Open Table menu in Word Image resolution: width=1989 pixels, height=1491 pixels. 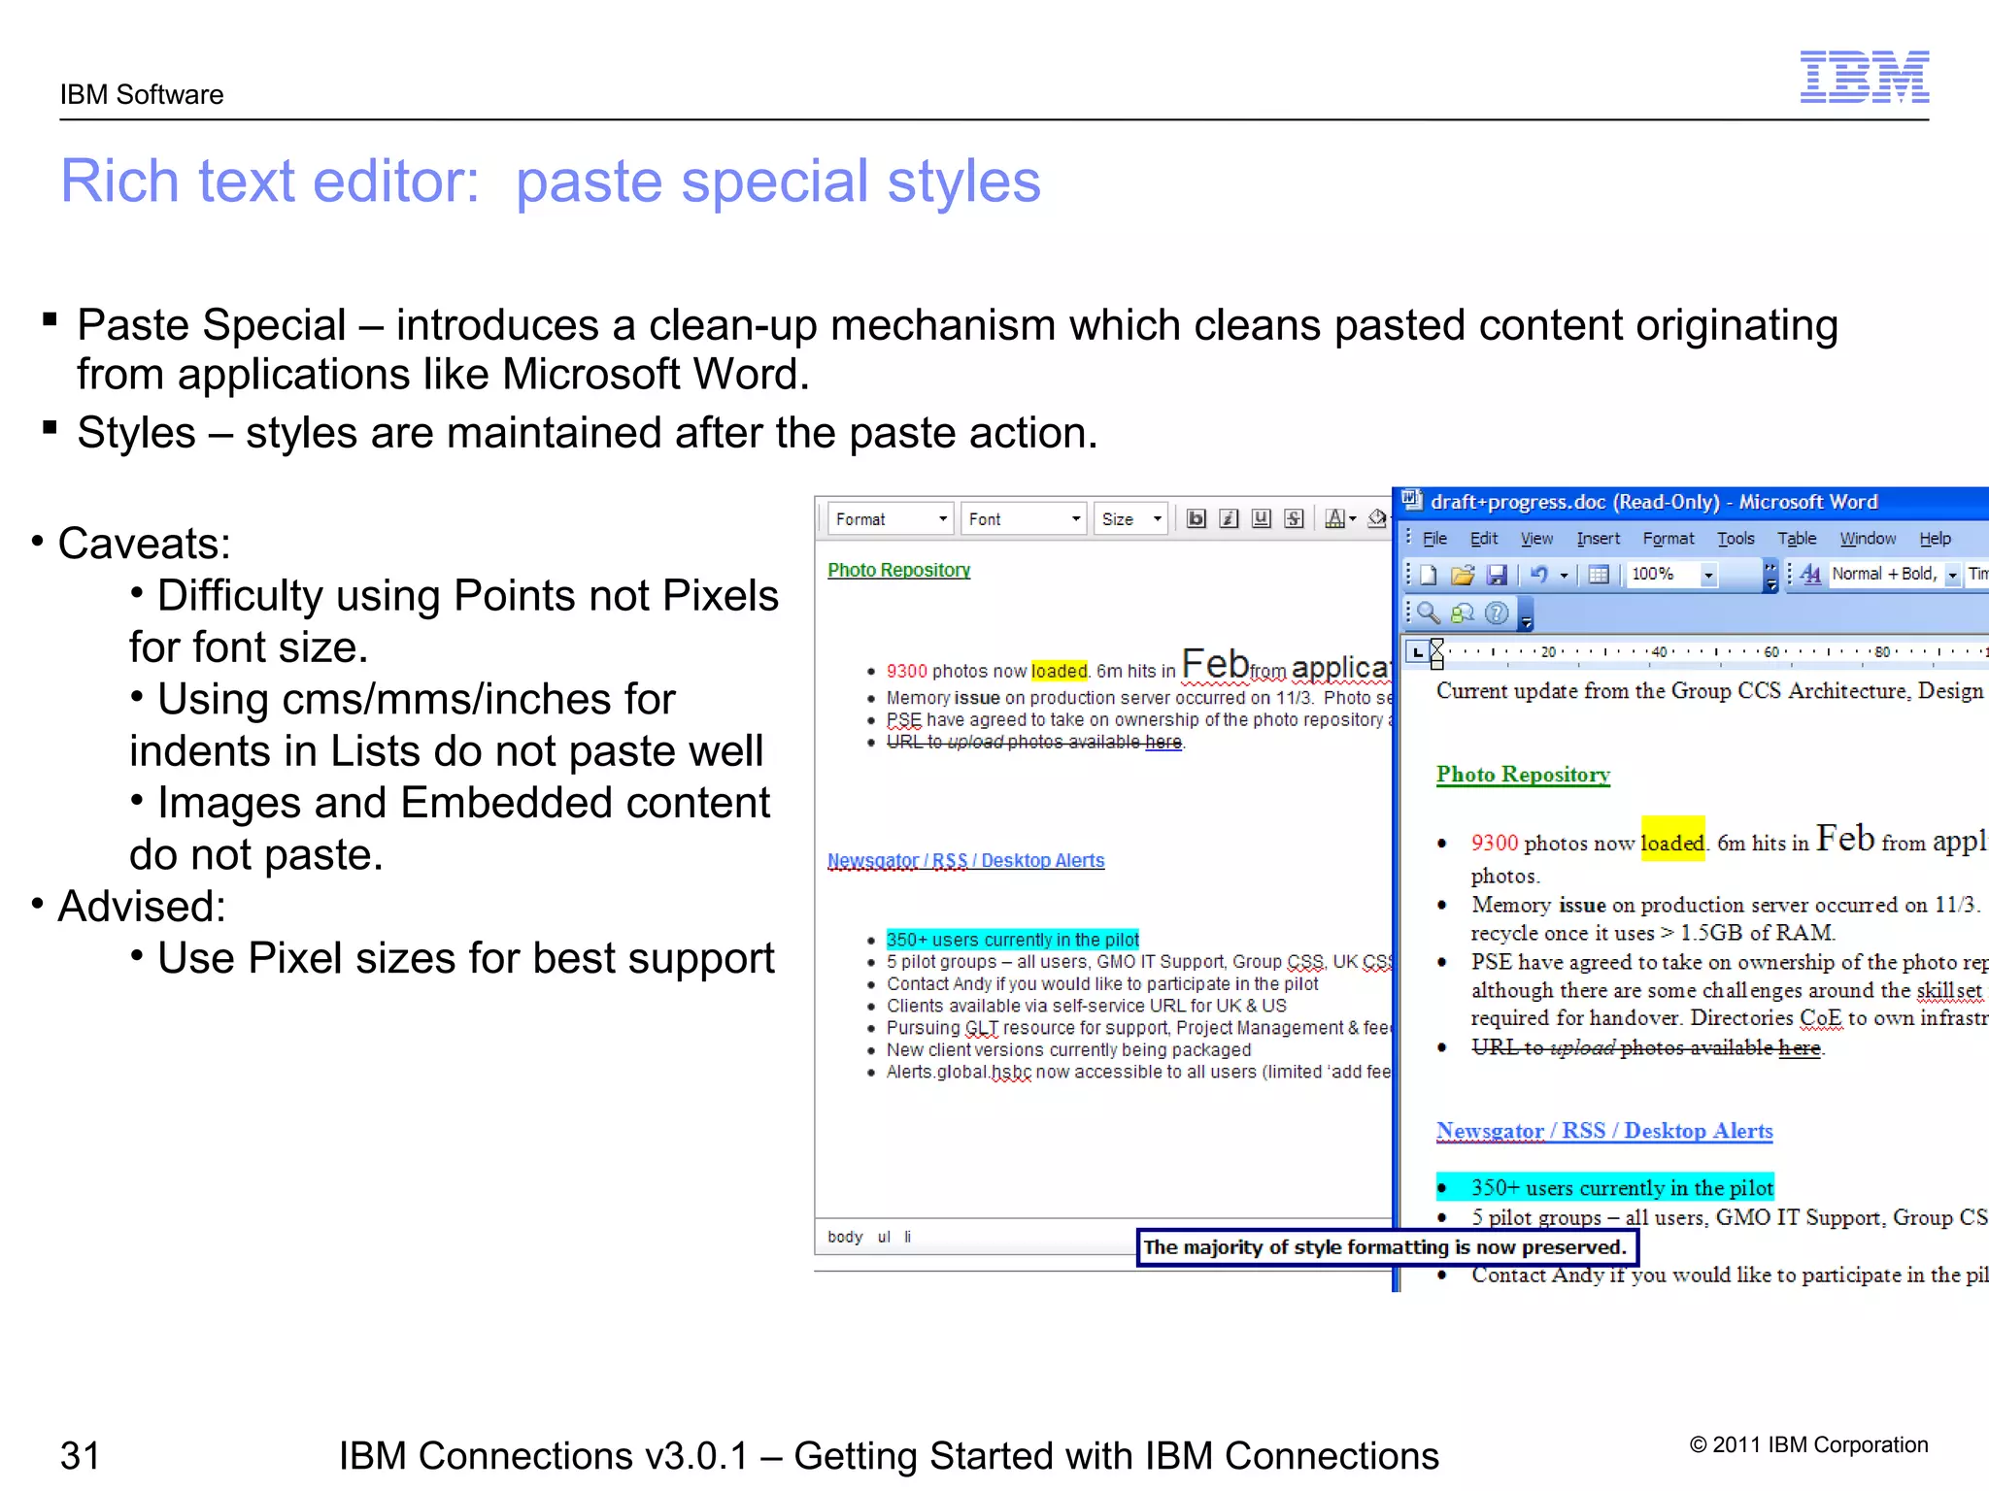pos(1797,539)
